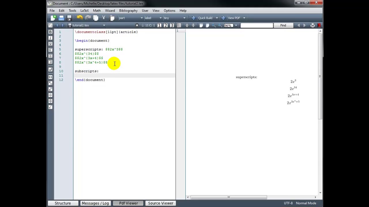Insert new line with return arrow icon
This screenshot has width=369, height=207.
[50, 69]
